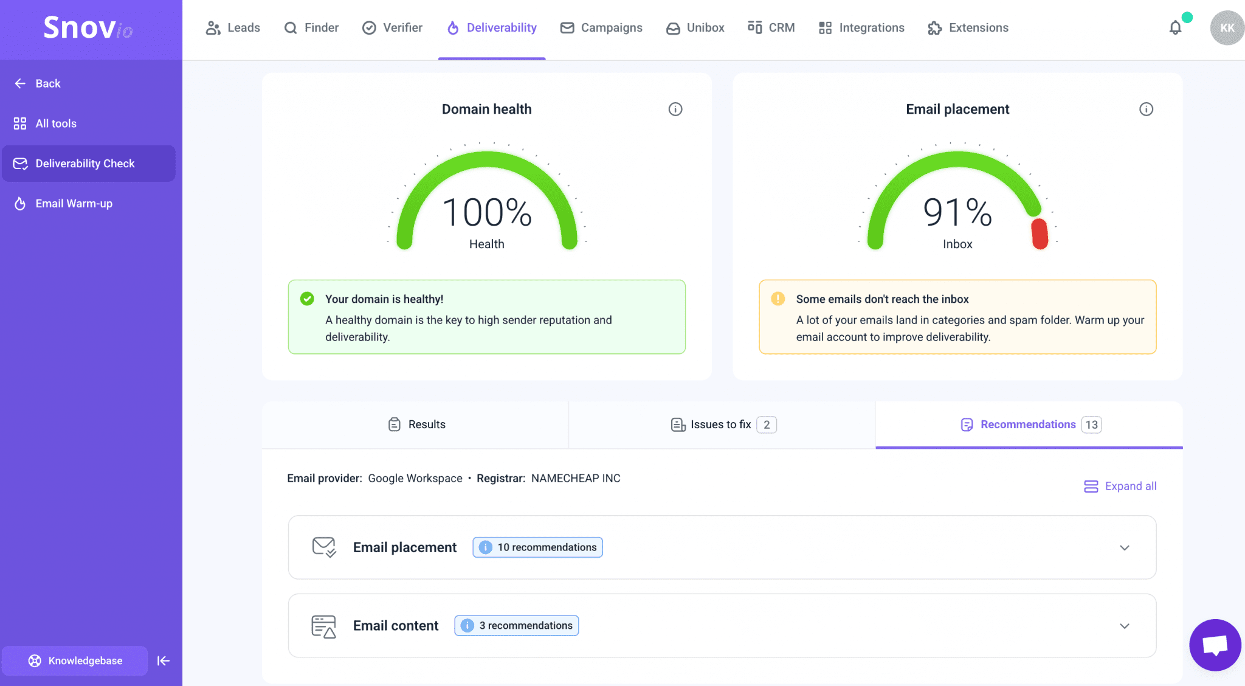Switch to the Issues to fix tab
1245x686 pixels.
(722, 424)
